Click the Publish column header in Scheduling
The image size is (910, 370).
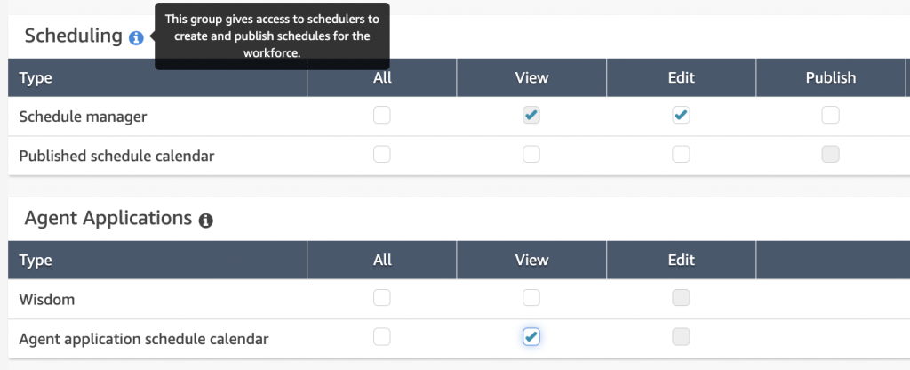coord(830,77)
